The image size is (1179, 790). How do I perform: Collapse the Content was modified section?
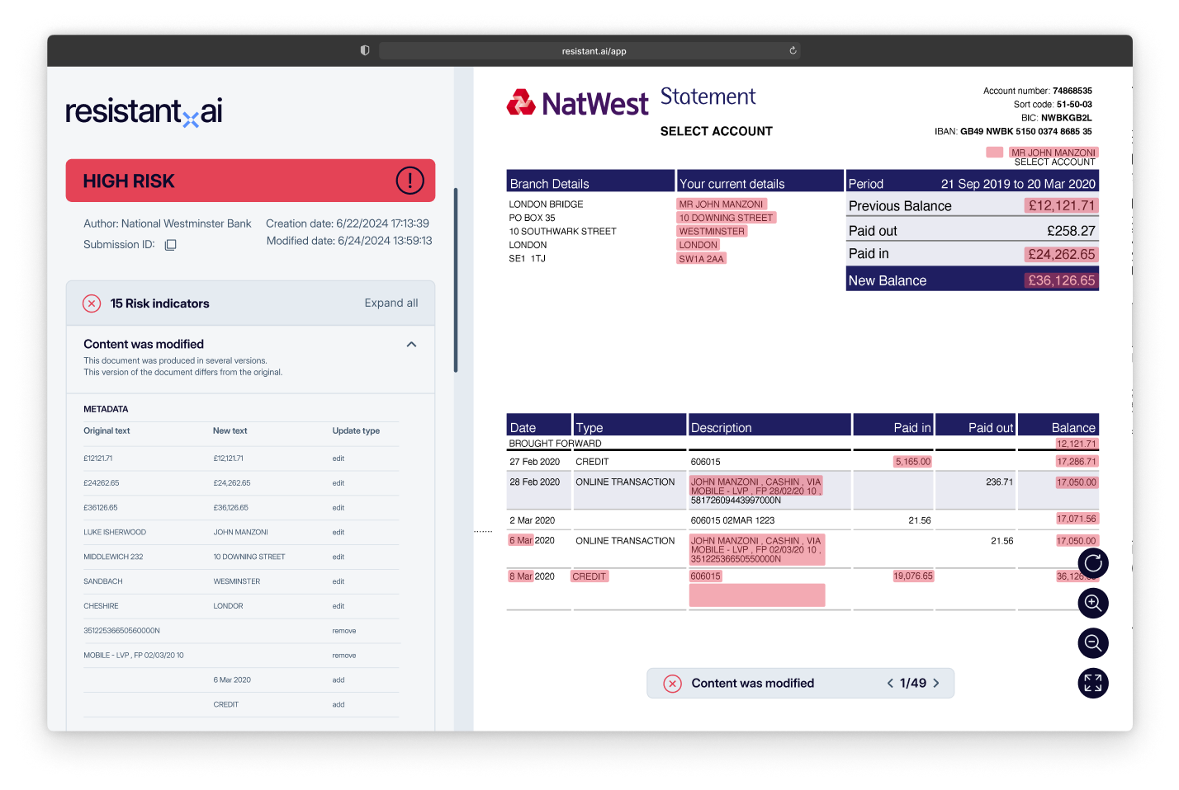click(411, 345)
